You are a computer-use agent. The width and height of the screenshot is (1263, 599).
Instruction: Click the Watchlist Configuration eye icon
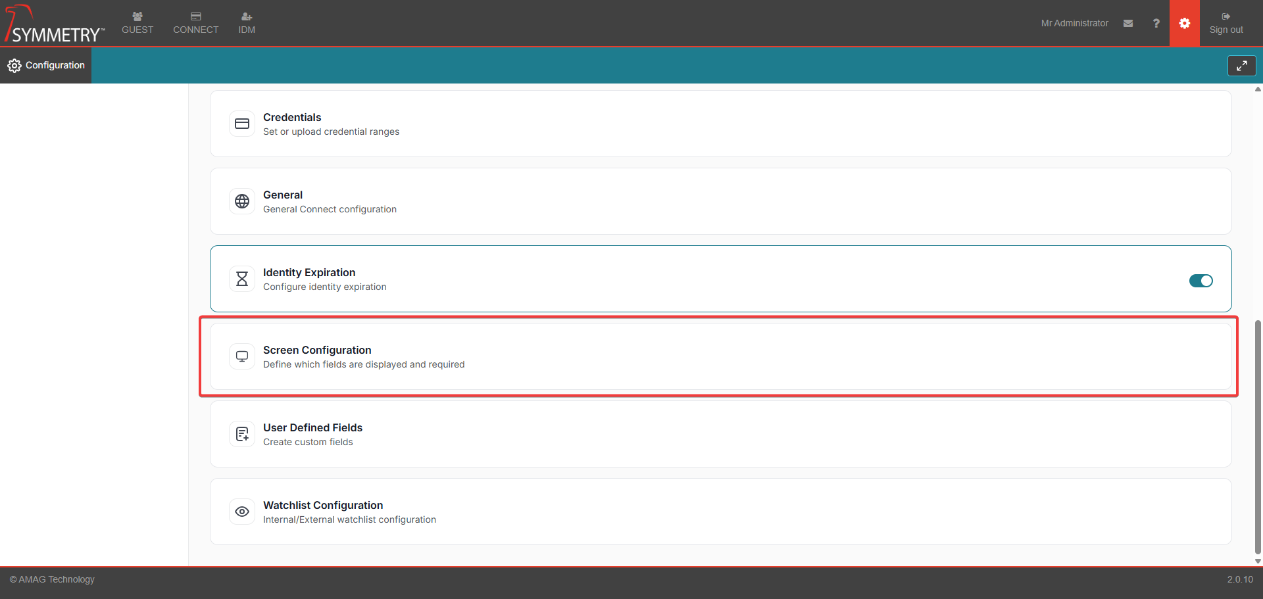pos(242,512)
